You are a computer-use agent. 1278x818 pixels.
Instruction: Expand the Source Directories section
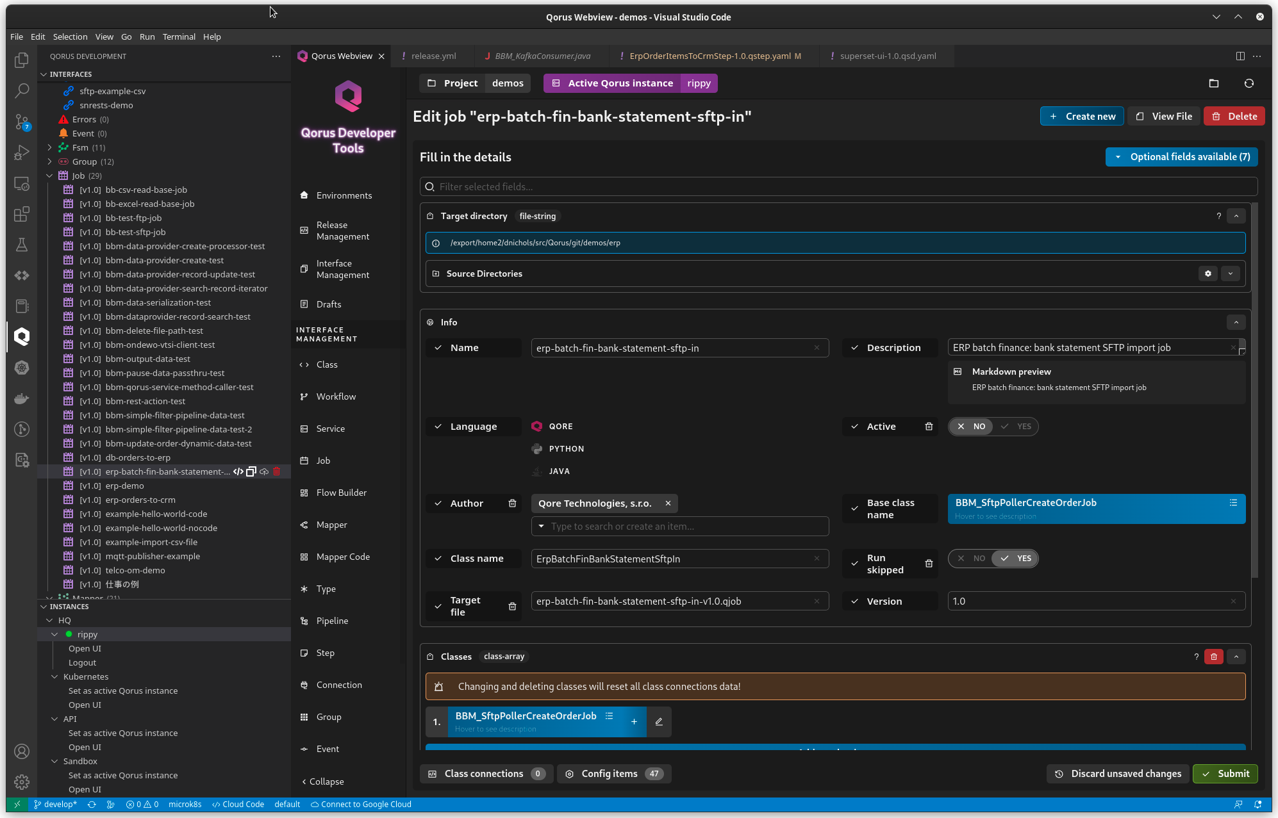point(1230,274)
